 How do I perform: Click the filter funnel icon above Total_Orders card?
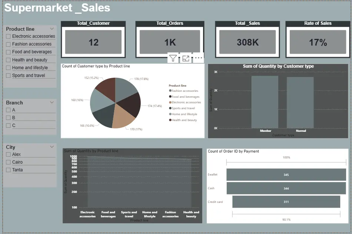tap(173, 58)
